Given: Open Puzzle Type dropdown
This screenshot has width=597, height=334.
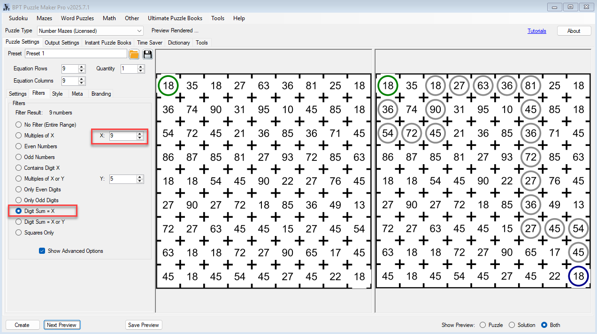Looking at the screenshot, I should pyautogui.click(x=90, y=31).
